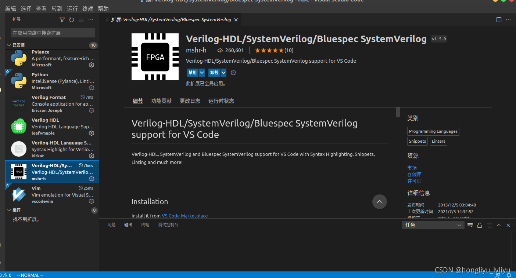Click the NORMAL vim mode status item
This screenshot has width=516, height=278.
[x=30, y=275]
